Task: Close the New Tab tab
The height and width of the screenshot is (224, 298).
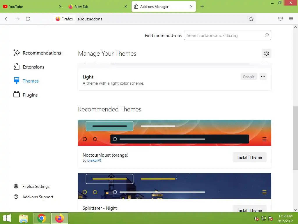Action: tap(126, 6)
